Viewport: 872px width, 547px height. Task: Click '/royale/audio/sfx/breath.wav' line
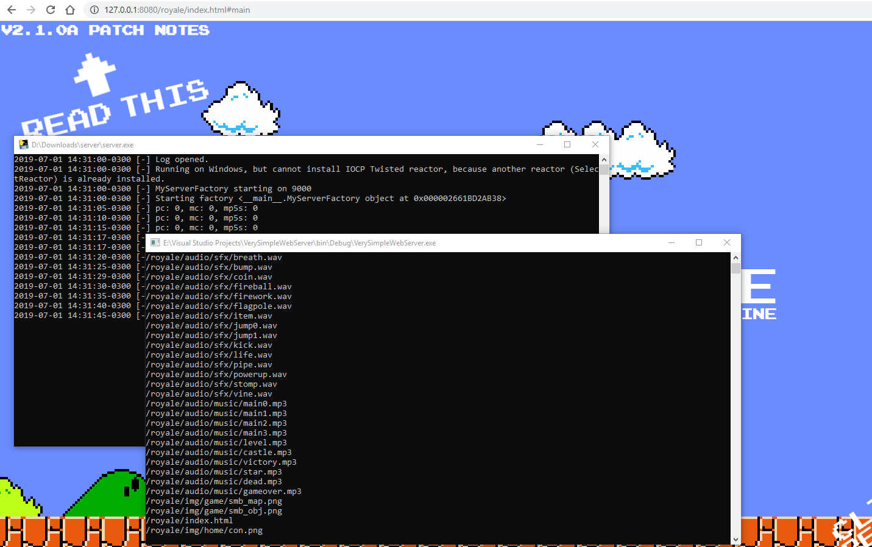click(x=214, y=258)
